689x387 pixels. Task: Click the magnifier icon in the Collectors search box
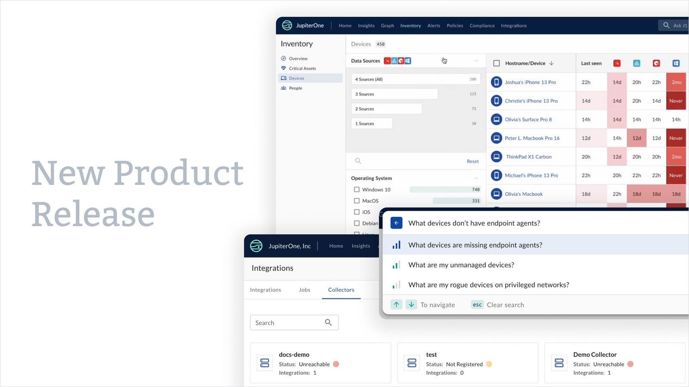328,322
